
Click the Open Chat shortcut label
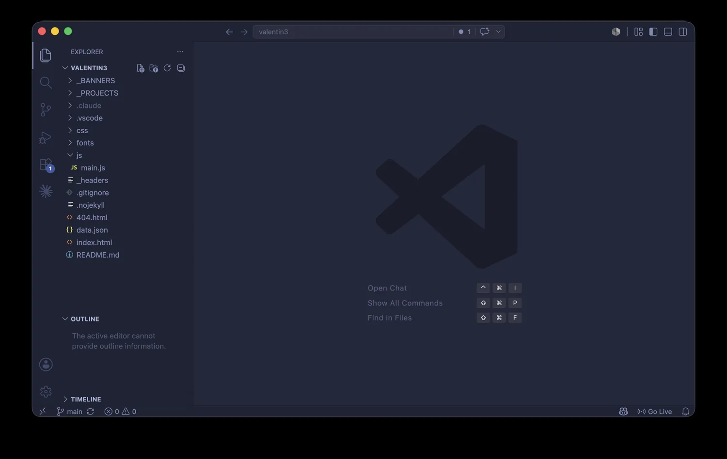coord(387,288)
